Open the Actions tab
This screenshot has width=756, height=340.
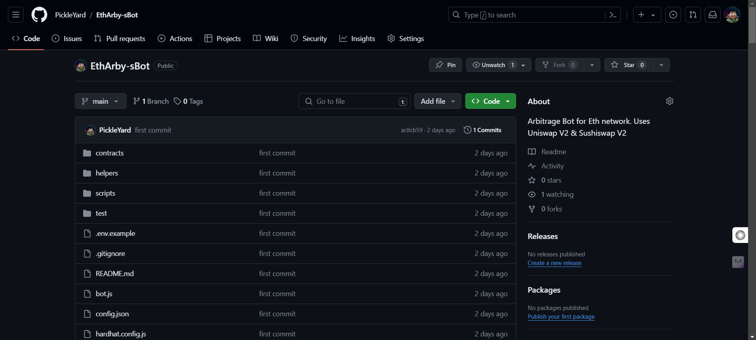pyautogui.click(x=175, y=39)
